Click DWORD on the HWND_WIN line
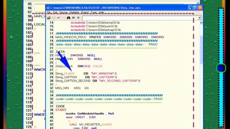Viewport: 230px width, 129px height. (x=84, y=59)
